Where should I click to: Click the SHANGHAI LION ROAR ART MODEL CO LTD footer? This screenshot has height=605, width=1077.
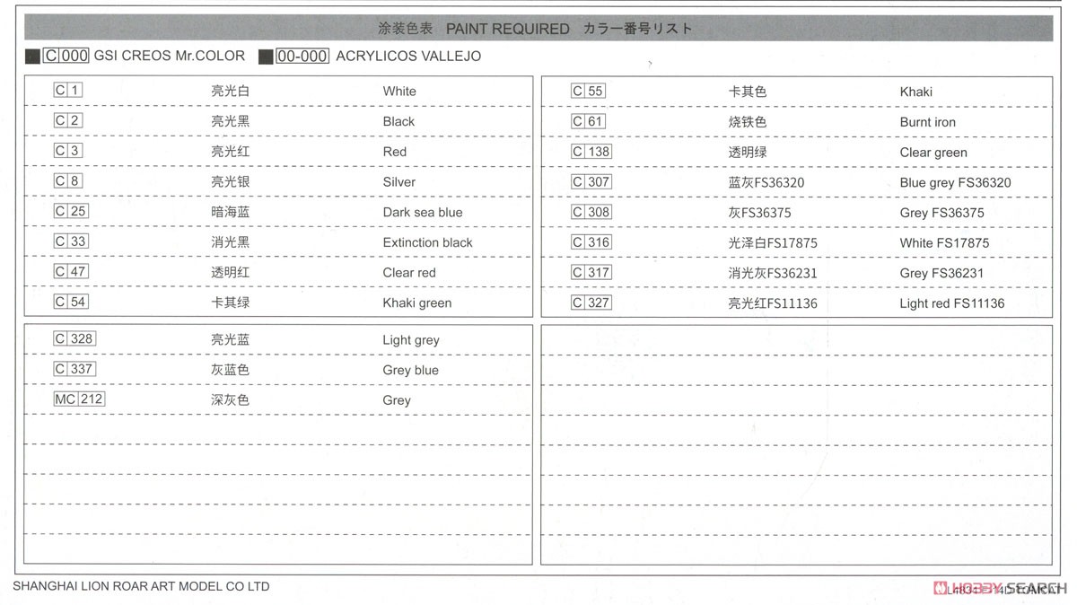pos(141,587)
